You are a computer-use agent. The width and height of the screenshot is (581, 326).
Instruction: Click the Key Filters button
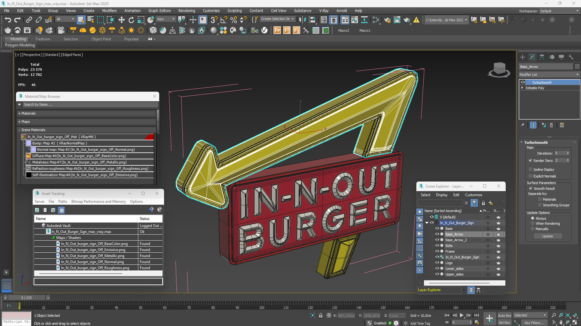tap(534, 322)
